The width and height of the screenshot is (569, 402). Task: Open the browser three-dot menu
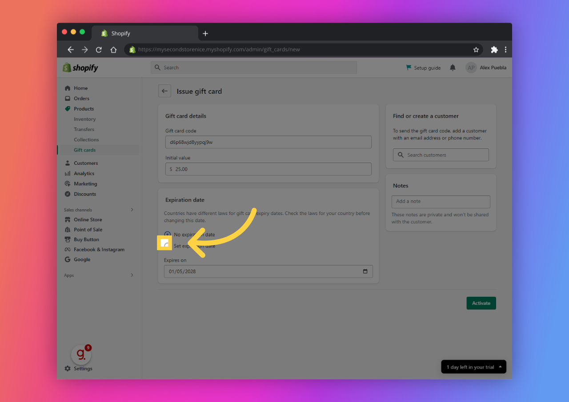(x=505, y=50)
